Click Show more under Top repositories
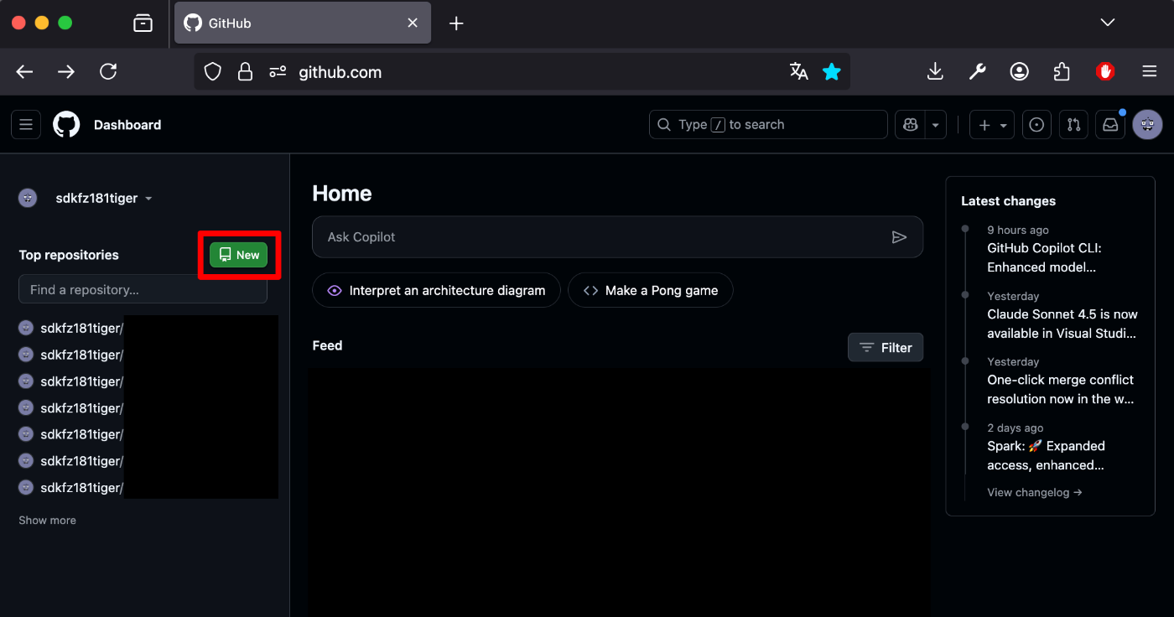The image size is (1174, 617). tap(47, 521)
